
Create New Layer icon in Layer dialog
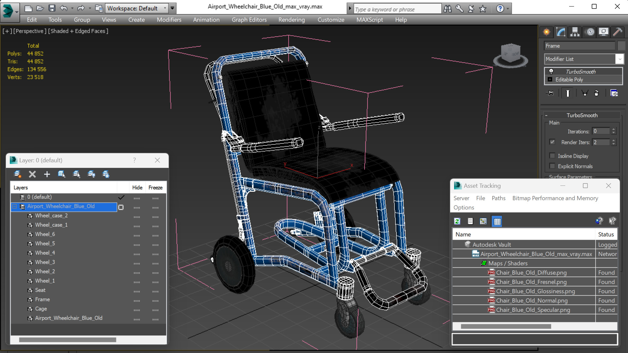pos(18,174)
